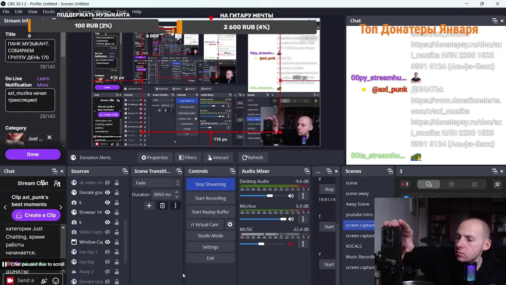
Task: Click Create a Clip button
Action: 36,215
